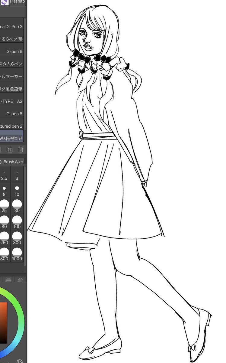This screenshot has height=363, width=226.
Task: Click the Brush Size palette scrollbar
Action: (x=25, y=216)
